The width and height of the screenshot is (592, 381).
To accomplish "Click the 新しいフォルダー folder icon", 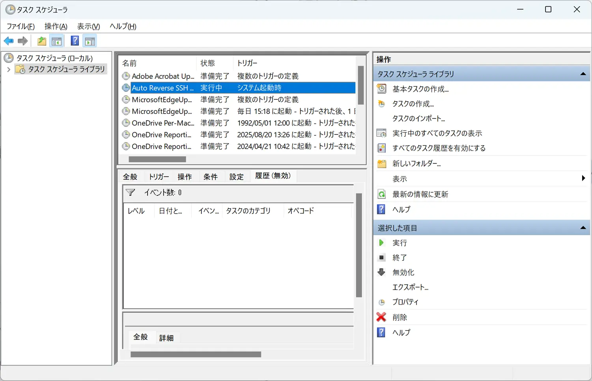I will point(381,164).
